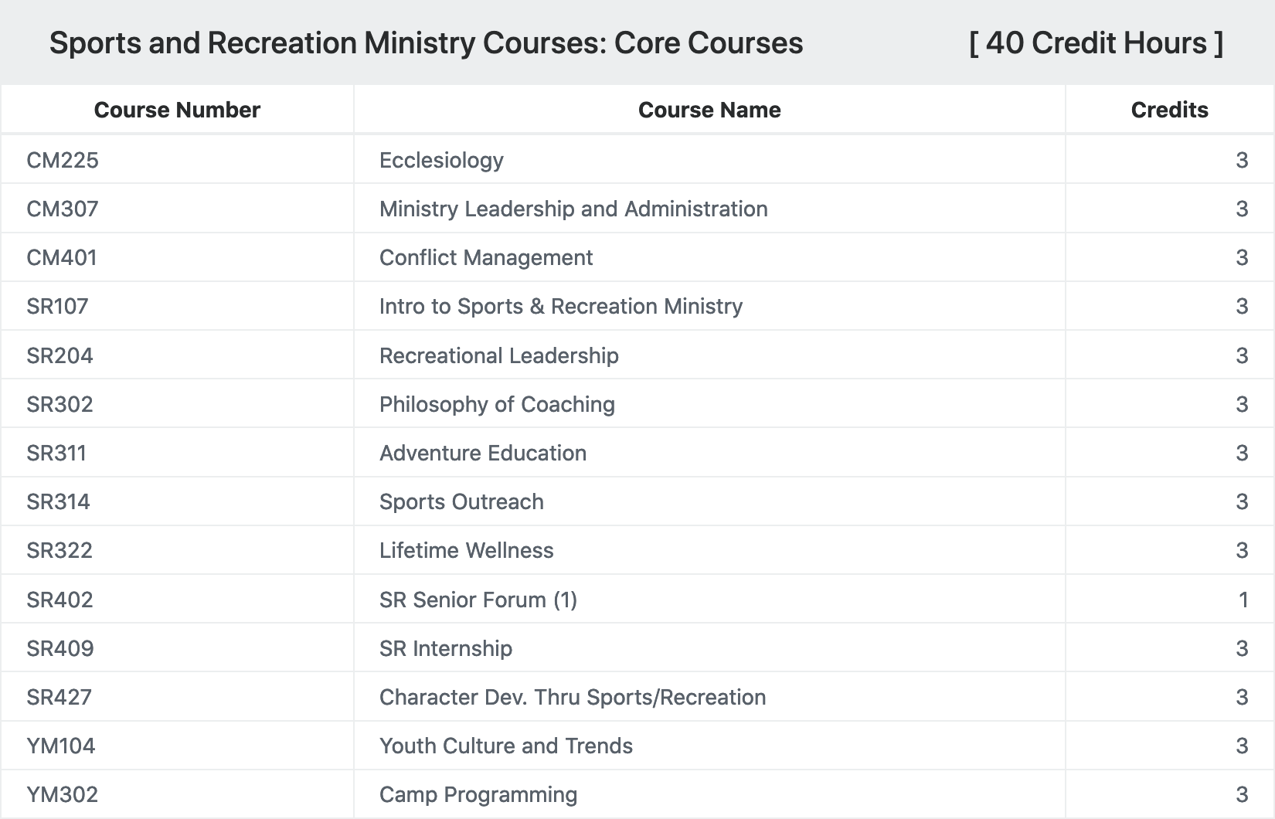Click Ministry Leadership and Administration row

(637, 209)
